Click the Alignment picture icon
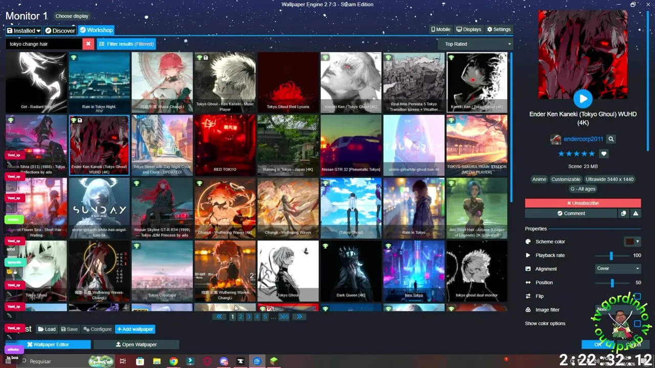This screenshot has width=655, height=368. (x=528, y=269)
